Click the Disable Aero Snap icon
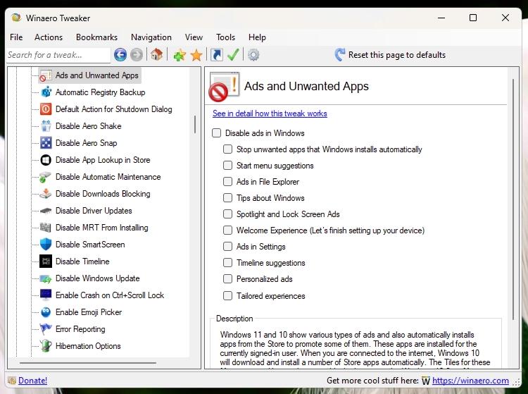Screen dimensions: 528x394 click(x=46, y=142)
